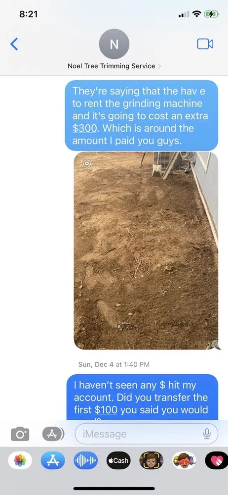Tap the underlined $100 amount link
The image size is (228, 495).
click(106, 409)
